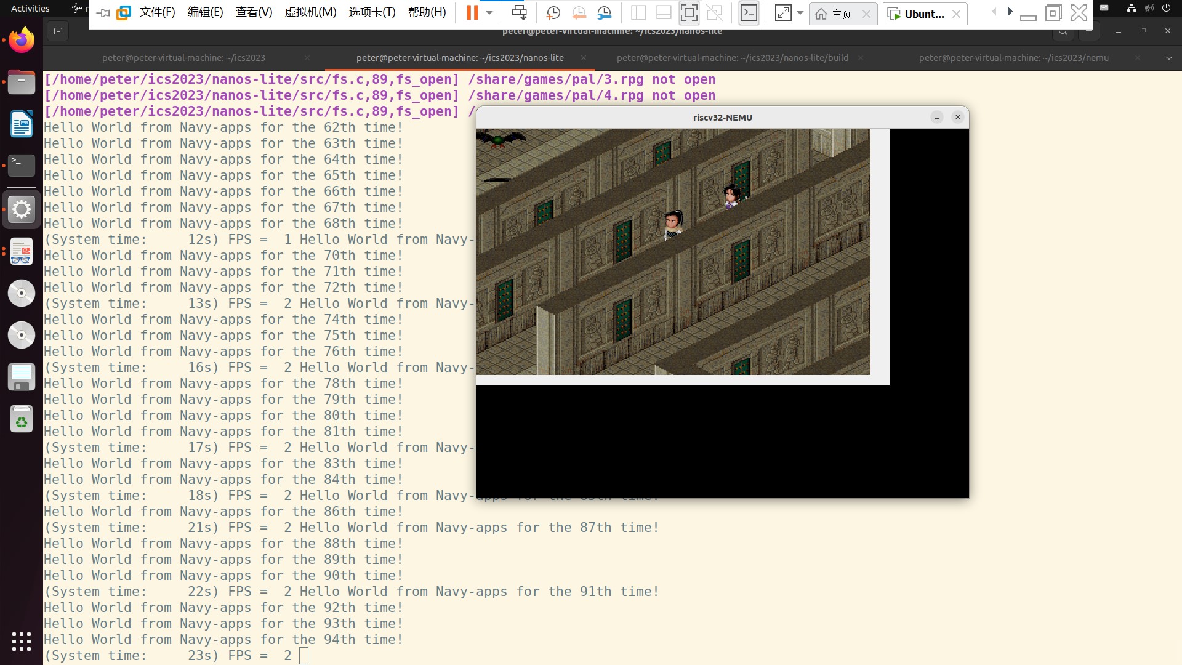This screenshot has width=1182, height=665.
Task: Open the 文件(F) menu
Action: click(158, 12)
